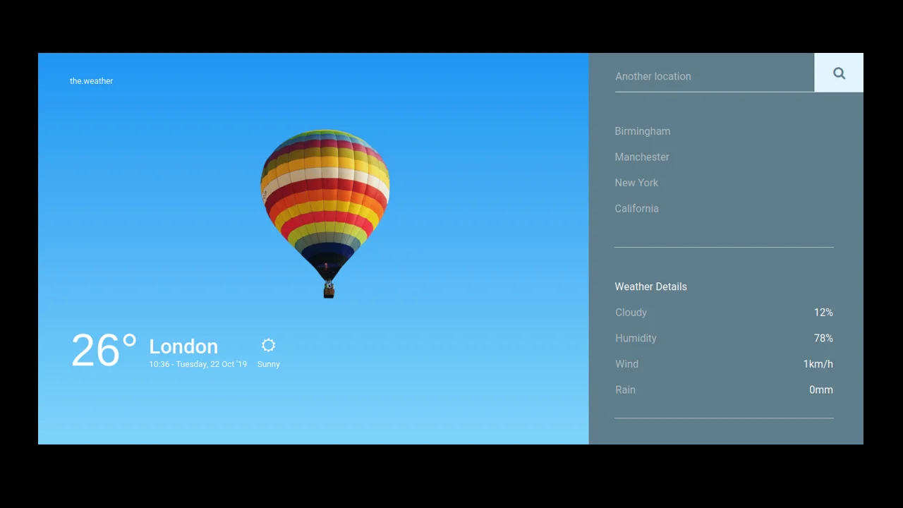Open the Weather Details heading
This screenshot has width=903, height=508.
650,286
